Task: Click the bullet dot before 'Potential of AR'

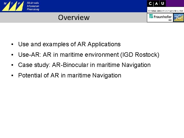Action: (x=12, y=76)
